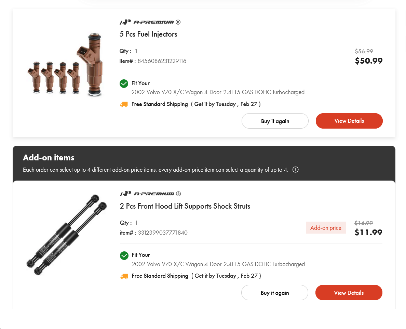Screen dimensions: 406x329
Task: View Details for Hood Lift Supports Shock Struts
Action: (x=349, y=293)
